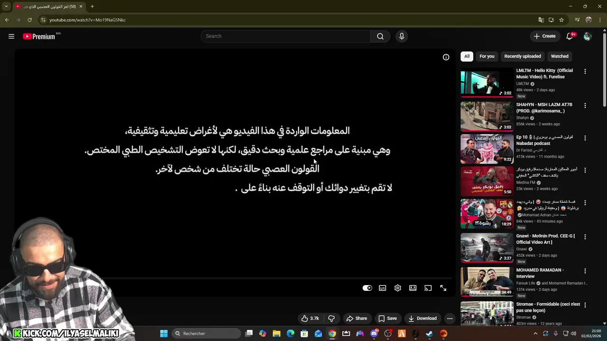
Task: Enter full screen mode
Action: coord(443,288)
